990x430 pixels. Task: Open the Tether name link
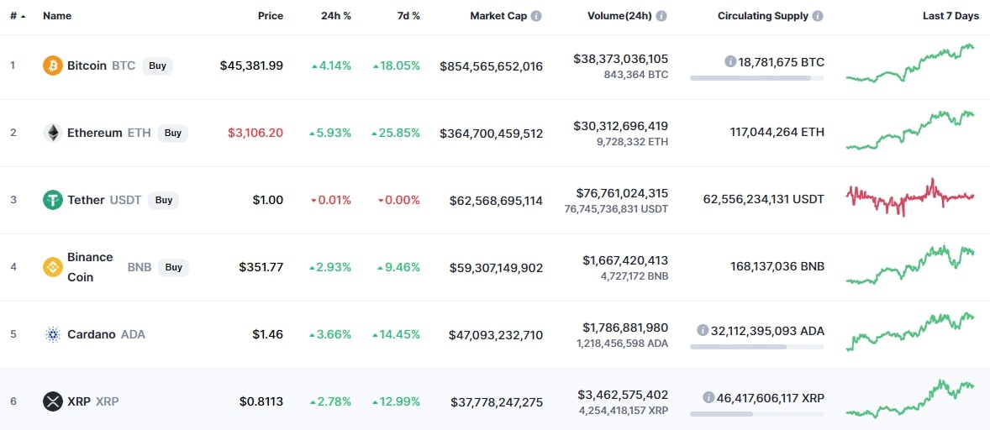[x=86, y=200]
